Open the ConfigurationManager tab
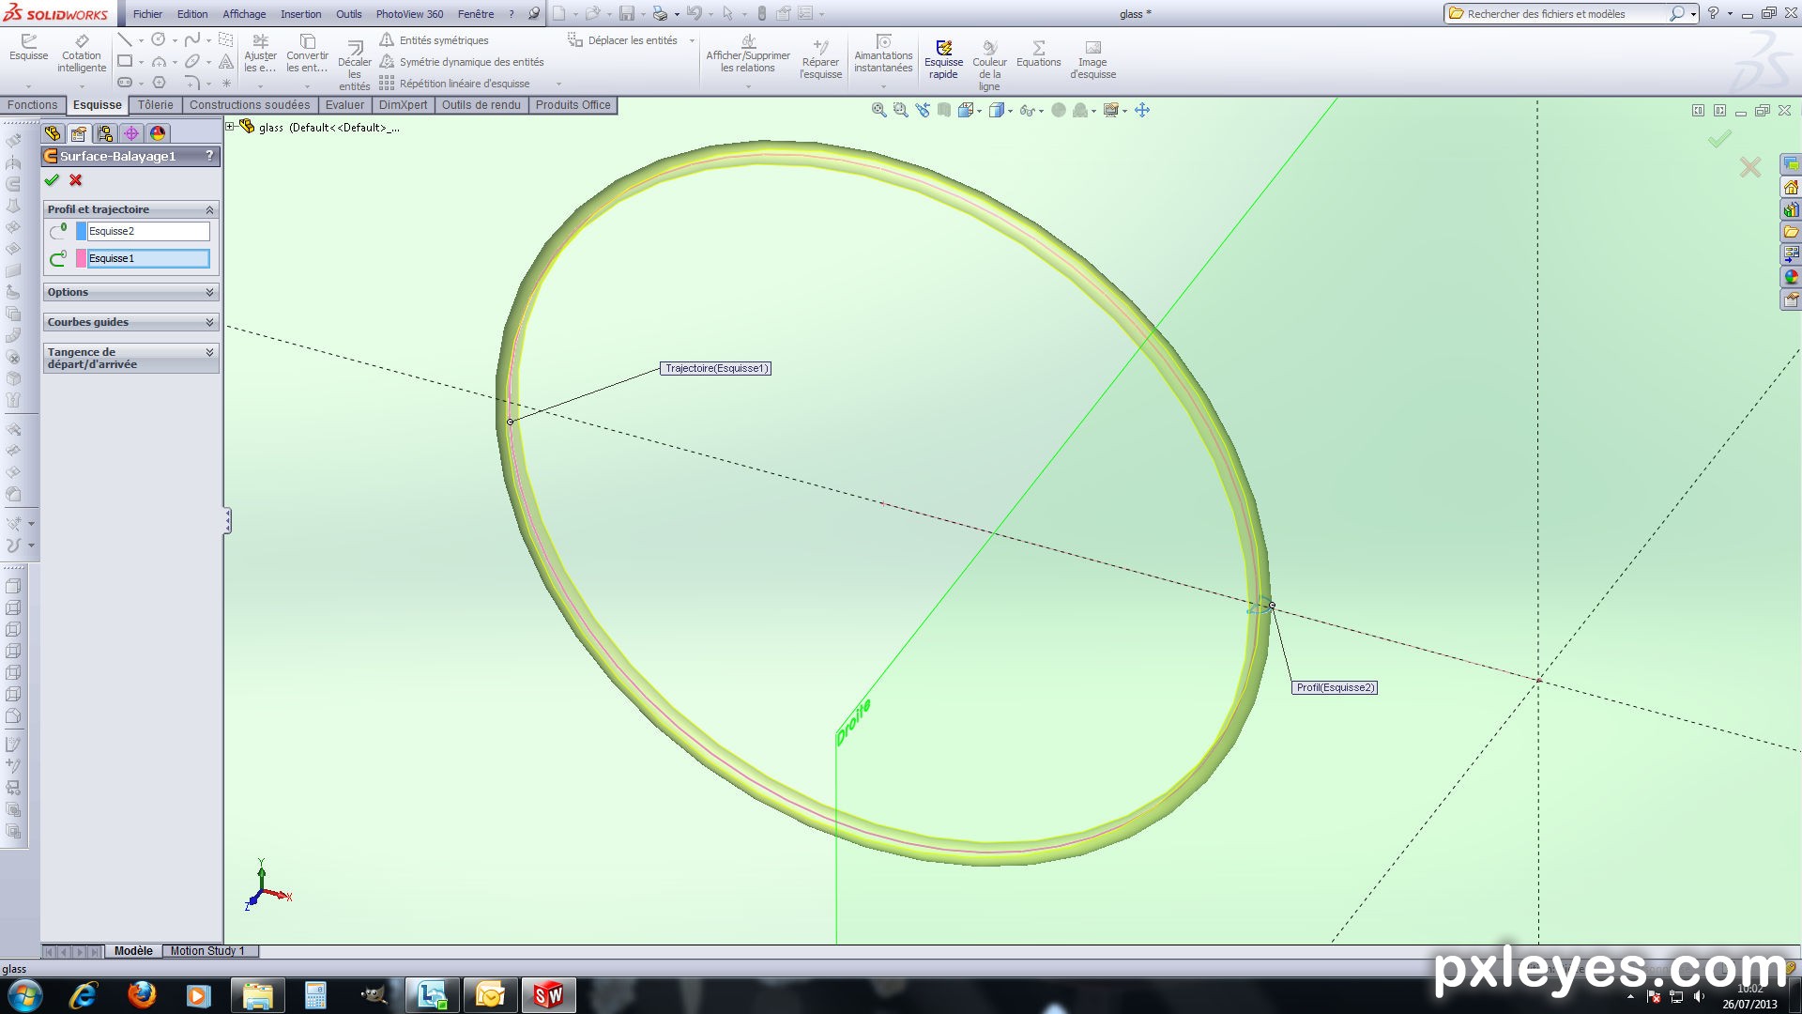This screenshot has width=1802, height=1014. point(105,133)
